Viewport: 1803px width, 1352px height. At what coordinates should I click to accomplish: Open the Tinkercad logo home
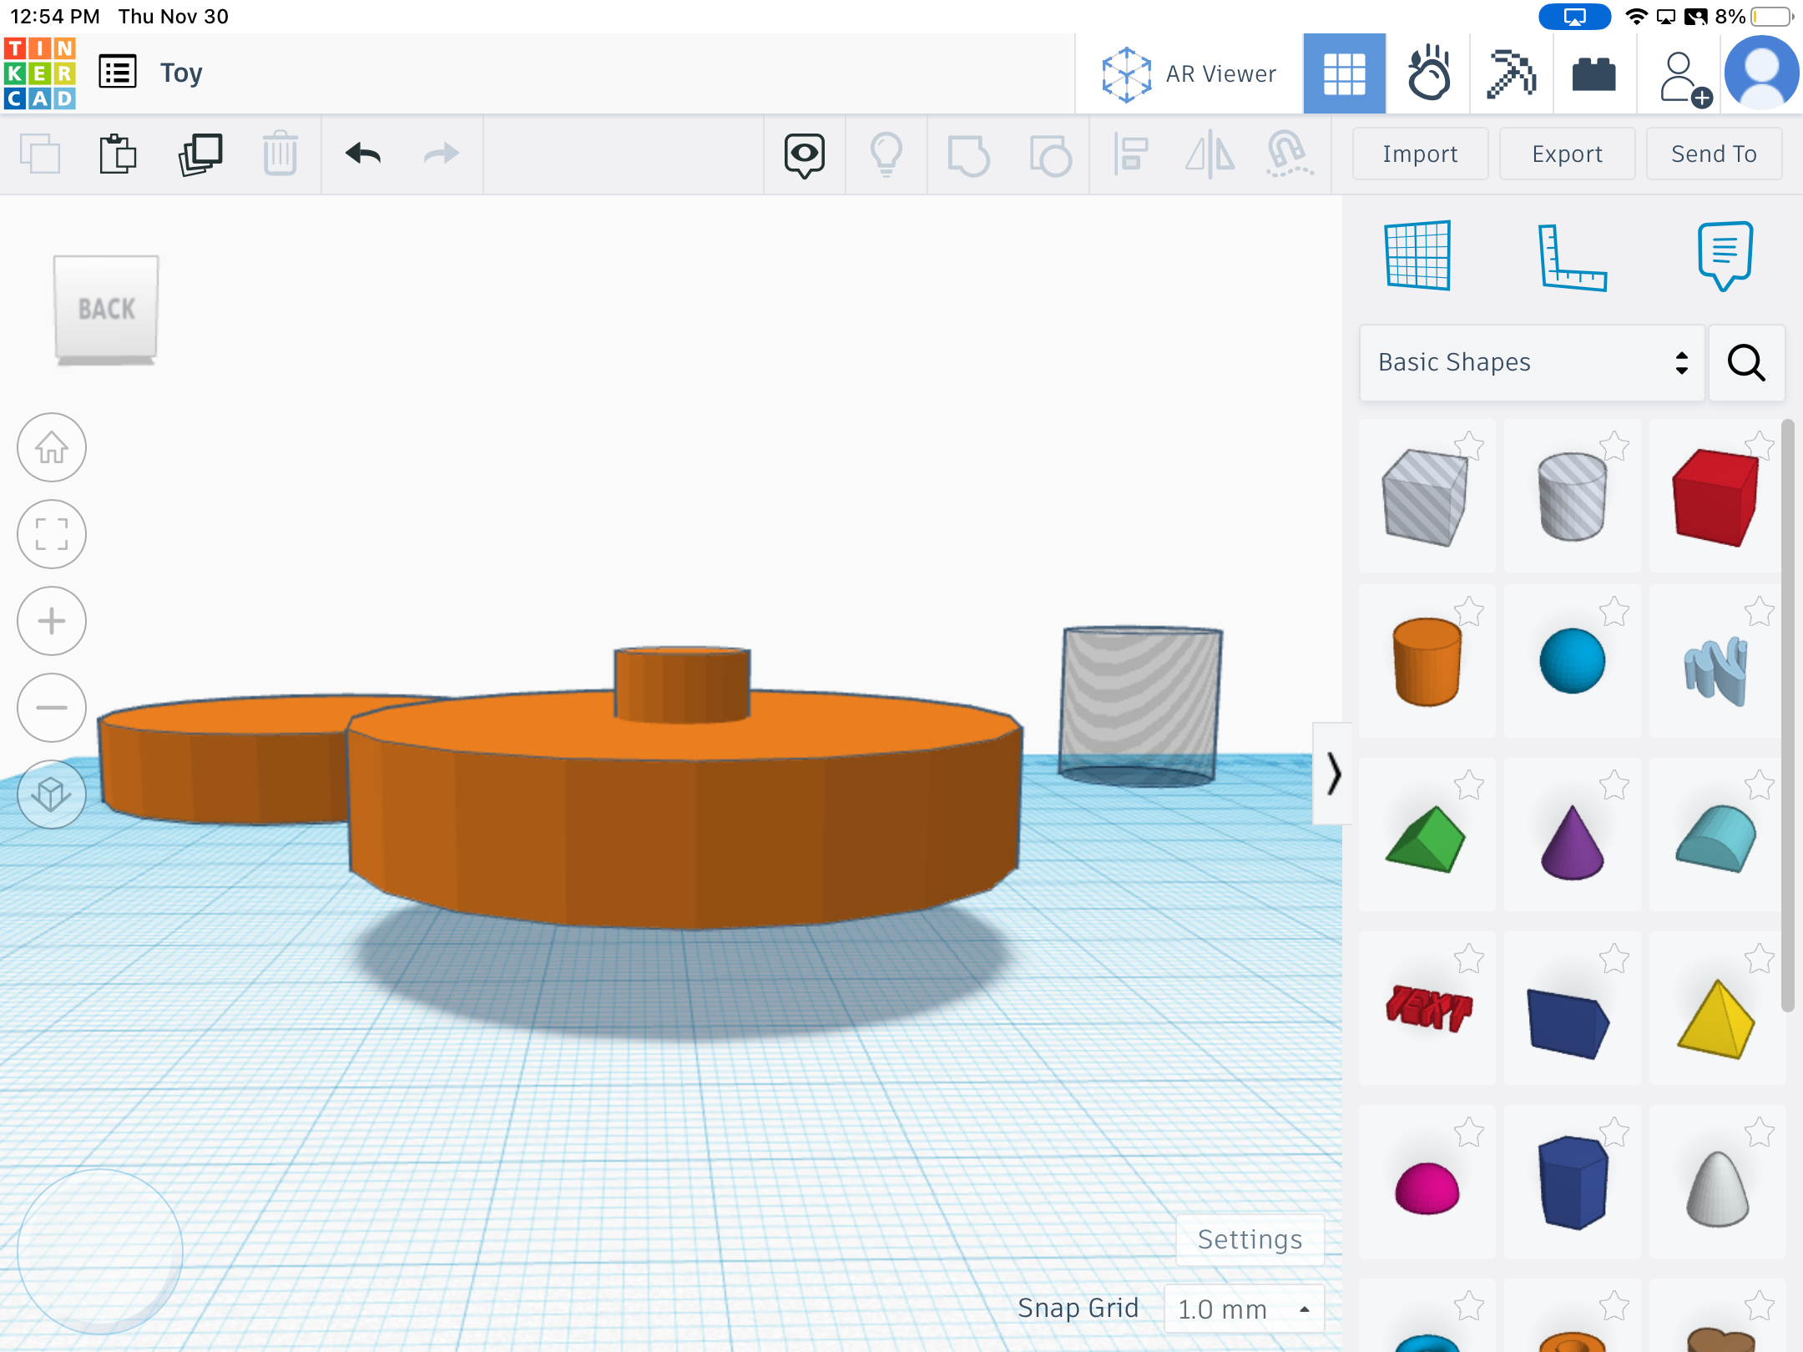[40, 73]
